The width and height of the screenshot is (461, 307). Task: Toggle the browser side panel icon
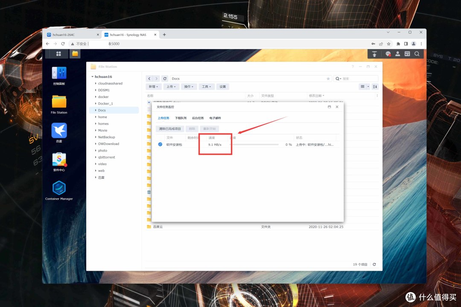pyautogui.click(x=406, y=44)
